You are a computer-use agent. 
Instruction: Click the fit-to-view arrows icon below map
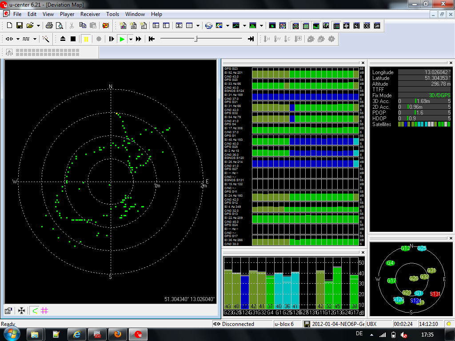tap(21, 311)
